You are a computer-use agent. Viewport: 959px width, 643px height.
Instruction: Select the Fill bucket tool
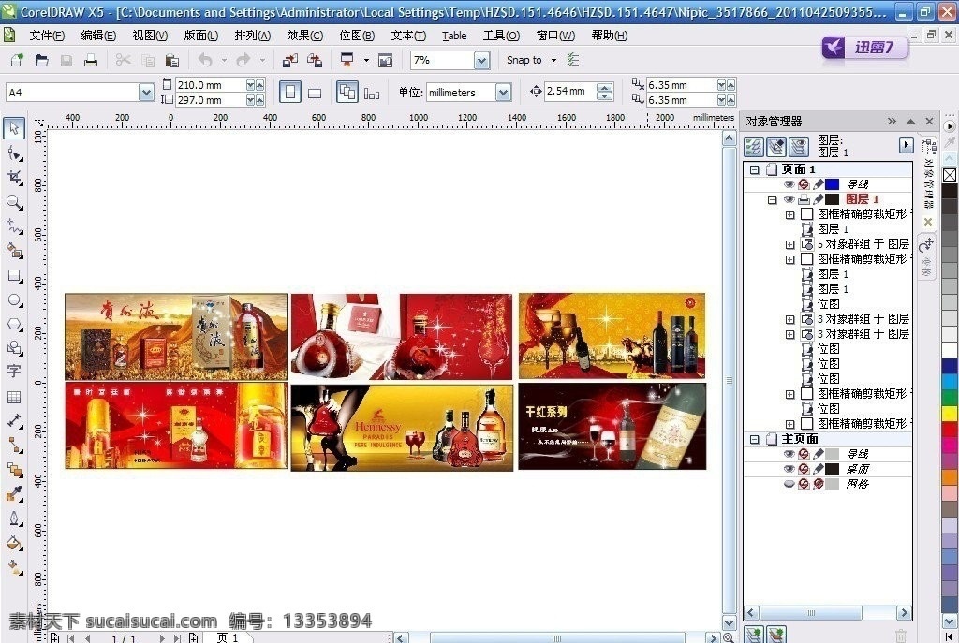click(15, 543)
